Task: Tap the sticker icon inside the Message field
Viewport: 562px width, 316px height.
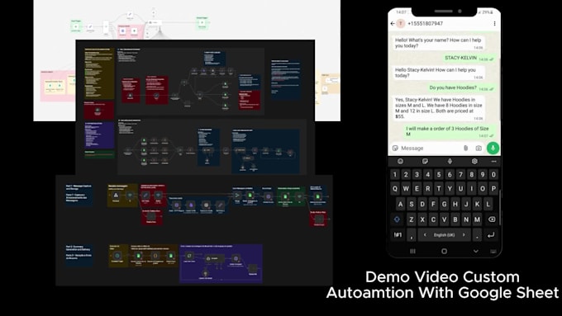Action: 395,149
